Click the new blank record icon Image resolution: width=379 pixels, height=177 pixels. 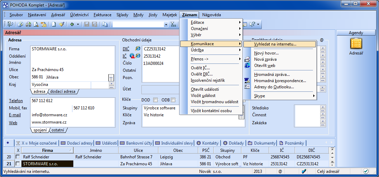pyautogui.click(x=54, y=24)
